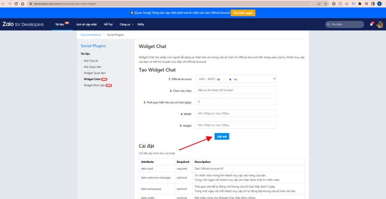The image size is (386, 199).
Task: Expand the Công cụ menu
Action: 127,25
